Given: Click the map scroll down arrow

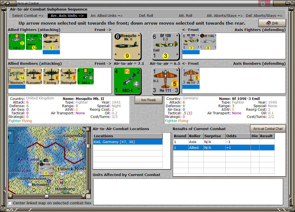Looking at the screenshot, I should coord(88,192).
